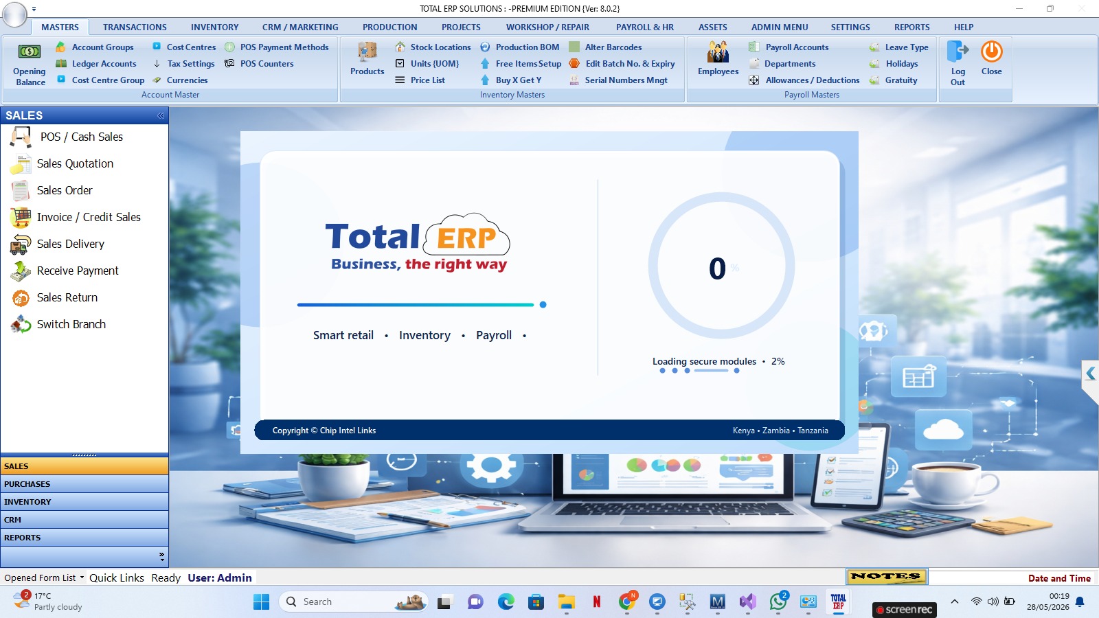Expand the right side panel arrow
Screen dimensions: 1099x618
[1090, 374]
